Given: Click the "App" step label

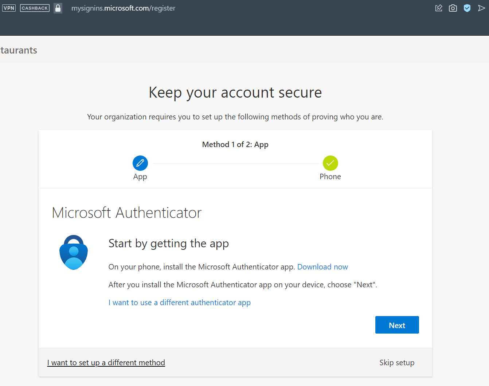Looking at the screenshot, I should pyautogui.click(x=140, y=177).
